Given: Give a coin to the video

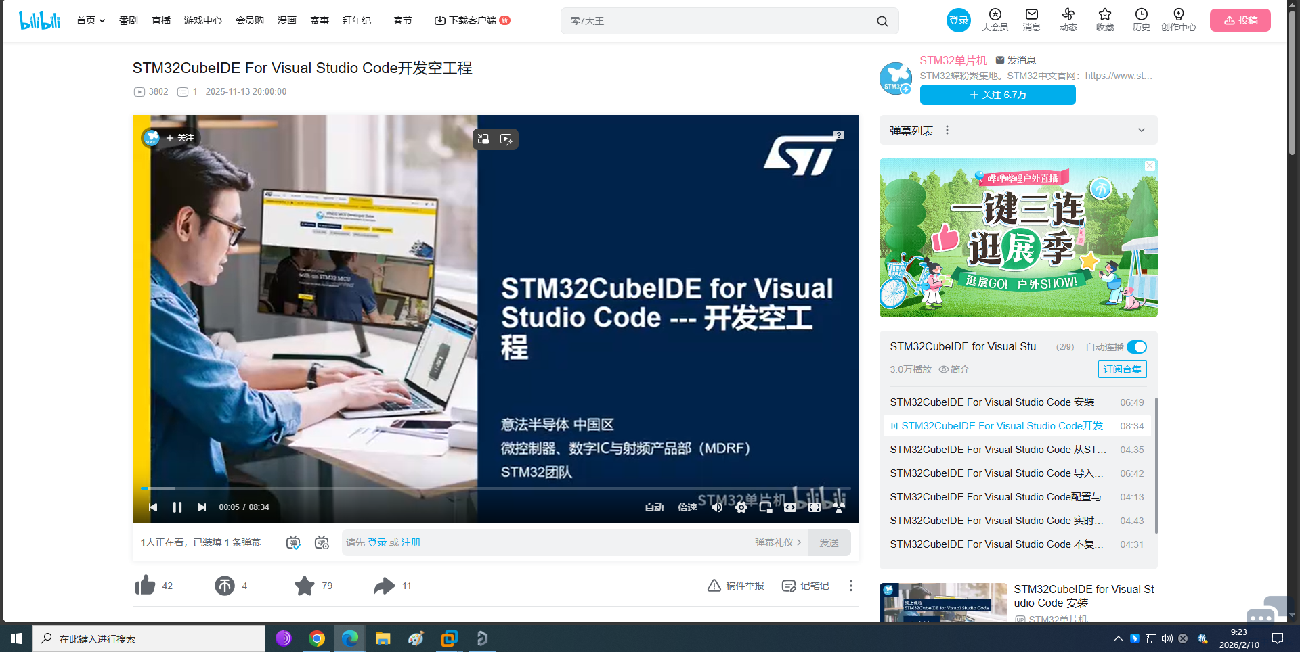Looking at the screenshot, I should click(x=225, y=586).
